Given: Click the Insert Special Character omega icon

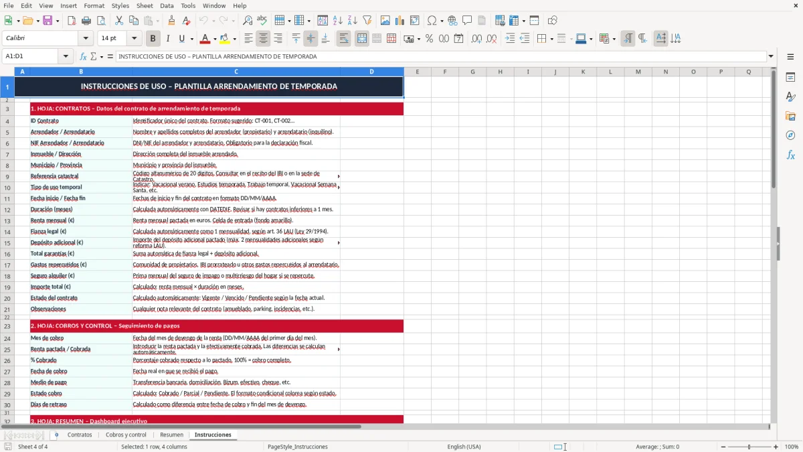Looking at the screenshot, I should 432,21.
